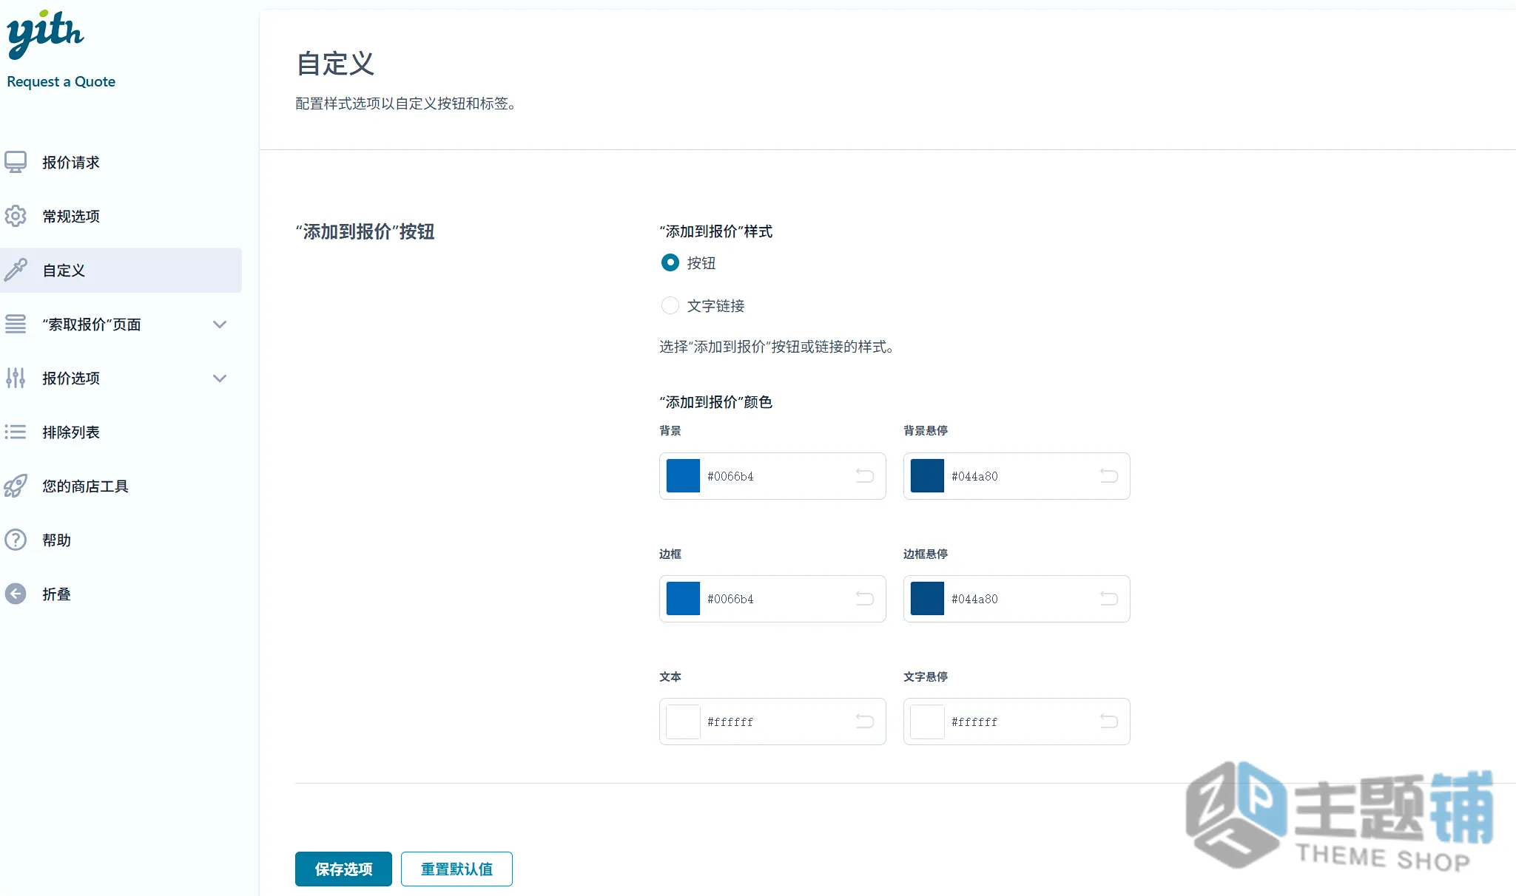The height and width of the screenshot is (896, 1516).
Task: Open the 文本 white color swatch
Action: [x=683, y=721]
